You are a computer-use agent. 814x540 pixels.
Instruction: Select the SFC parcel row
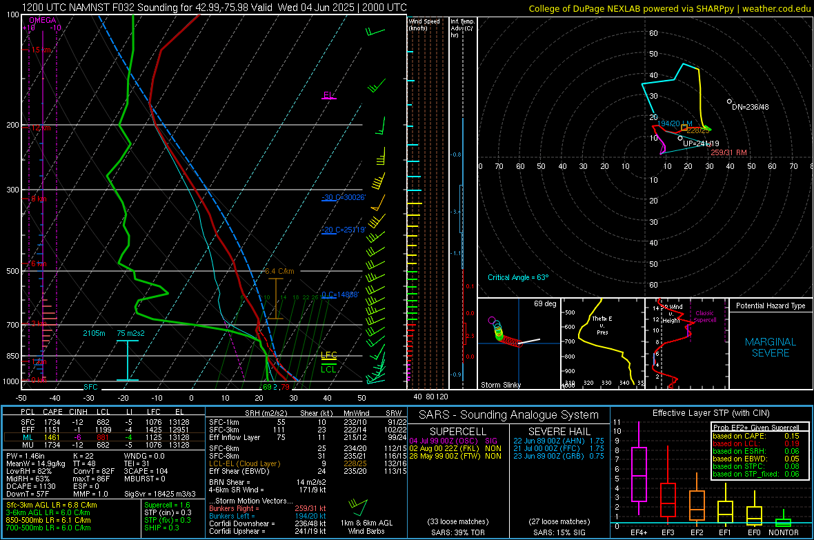point(104,422)
